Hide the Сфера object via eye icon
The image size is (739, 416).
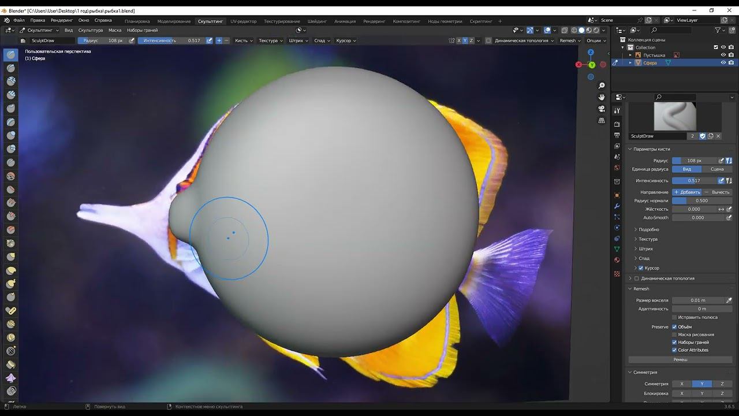723,62
